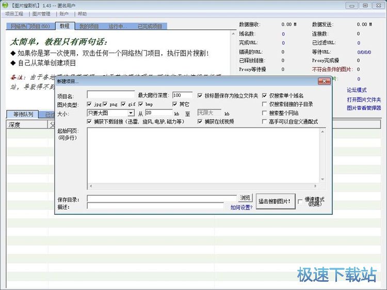Uncheck 仅搜索单个域名 option

tap(264, 95)
